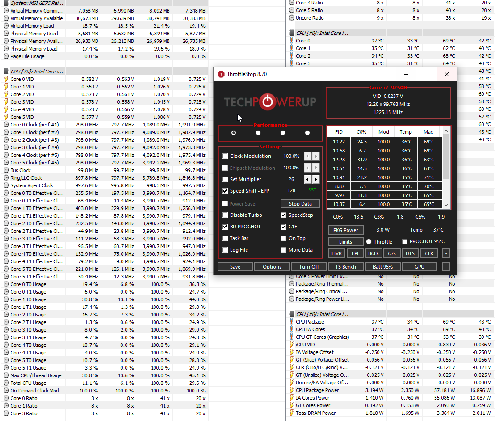Click the Core 5 VID lightning icon
Viewport: 495px width, 421px height.
point(6,117)
